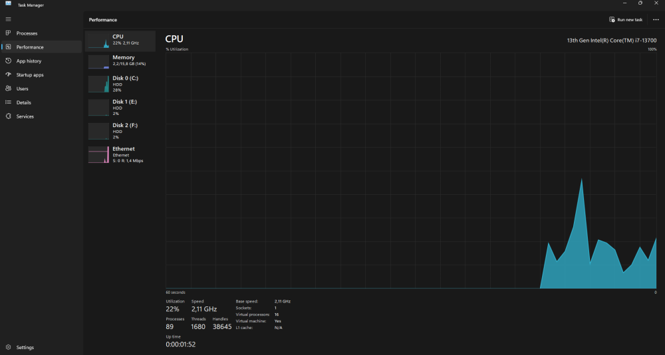The height and width of the screenshot is (355, 665).
Task: Click the 13th Gen Intel Core i7-13700 label
Action: 612,41
